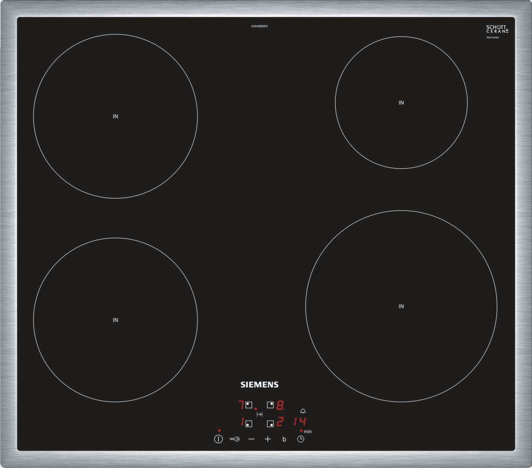
Task: Tap the red power level 1 display
Action: (242, 422)
